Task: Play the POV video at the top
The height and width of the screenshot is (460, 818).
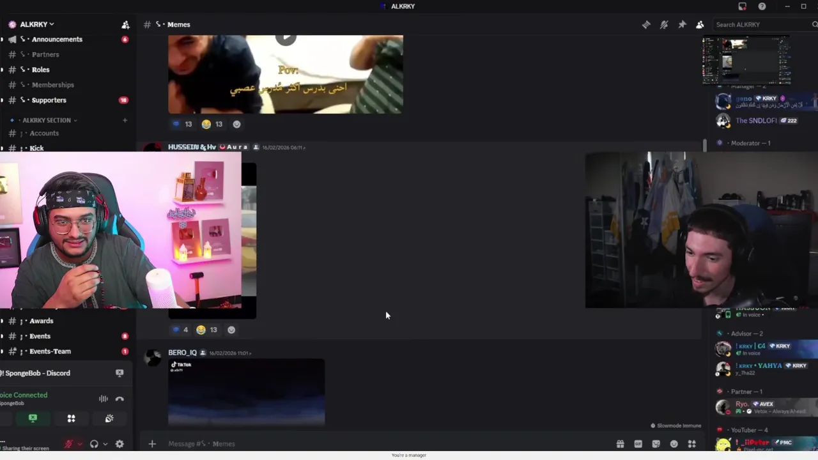Action: [x=286, y=38]
